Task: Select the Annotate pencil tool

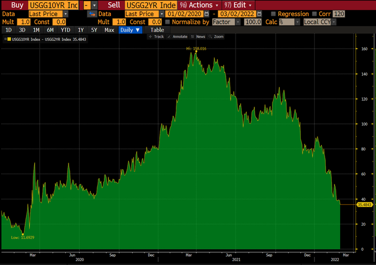Action: pos(177,37)
